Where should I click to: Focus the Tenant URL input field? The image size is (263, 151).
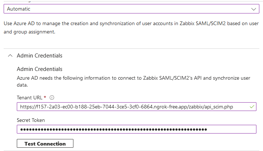[137, 107]
